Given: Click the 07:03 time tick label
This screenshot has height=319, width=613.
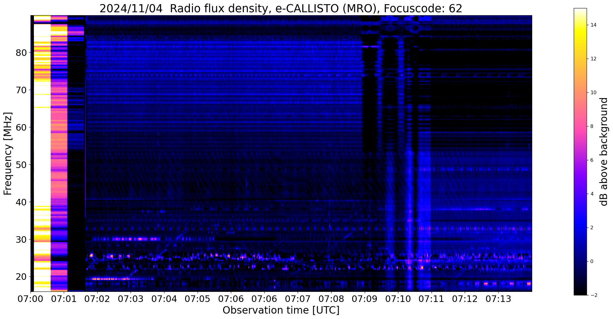Looking at the screenshot, I should 131,299.
